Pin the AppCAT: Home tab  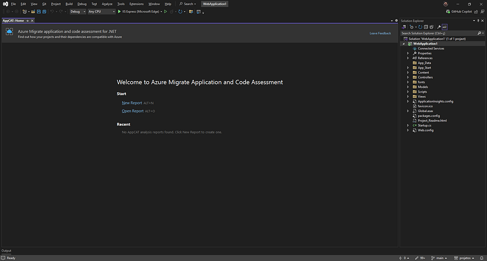pos(28,21)
